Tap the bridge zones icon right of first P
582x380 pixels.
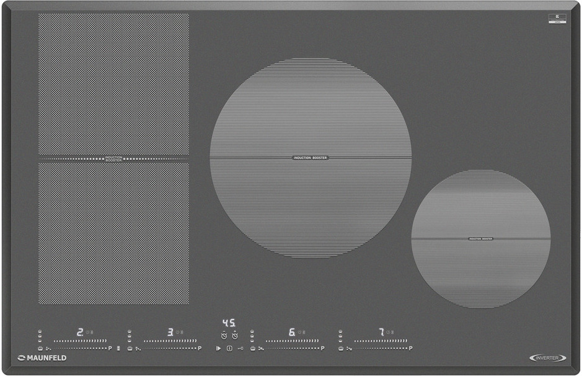point(118,348)
